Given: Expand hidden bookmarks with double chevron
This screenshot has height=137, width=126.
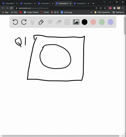Looking at the screenshot, I should point(91,12).
